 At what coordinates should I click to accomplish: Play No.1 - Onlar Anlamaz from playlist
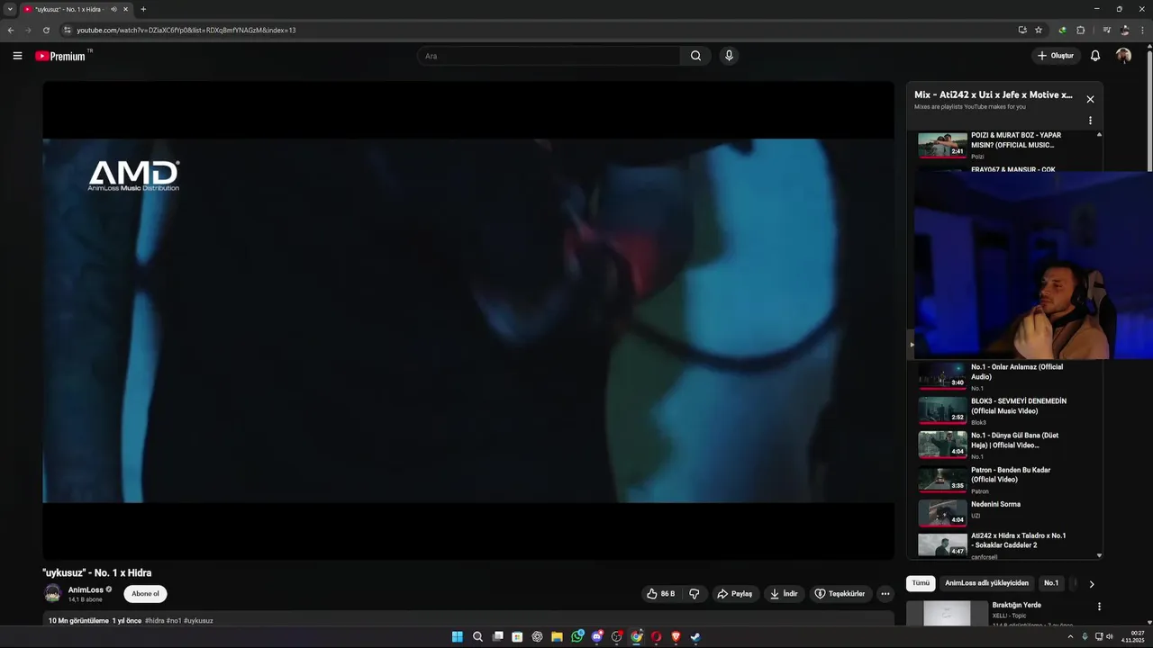click(1004, 376)
